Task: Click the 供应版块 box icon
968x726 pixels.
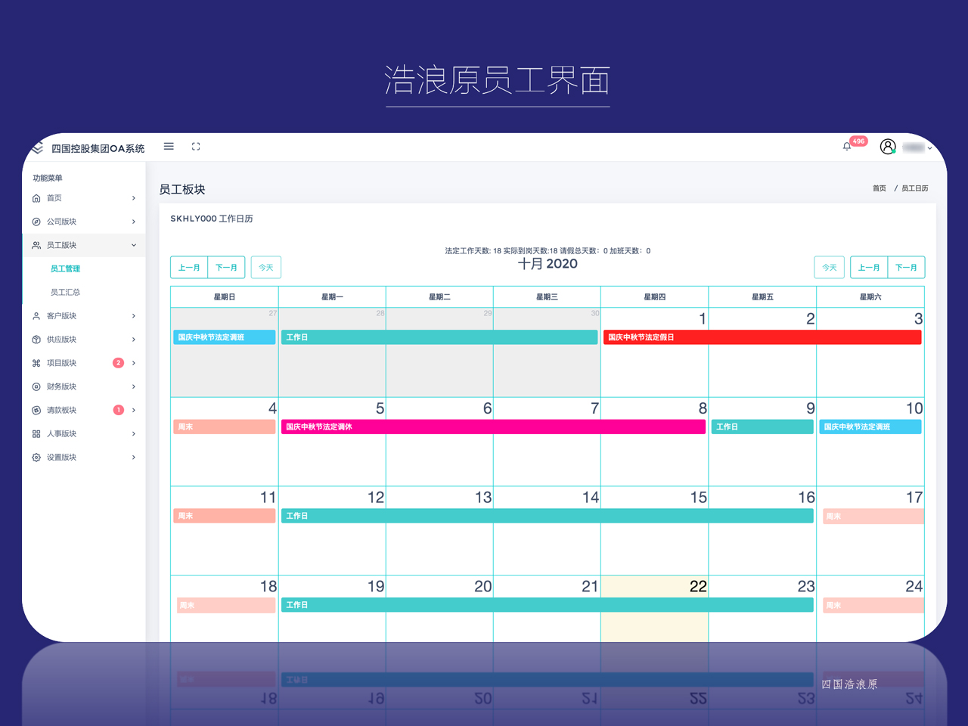Action: click(x=36, y=340)
